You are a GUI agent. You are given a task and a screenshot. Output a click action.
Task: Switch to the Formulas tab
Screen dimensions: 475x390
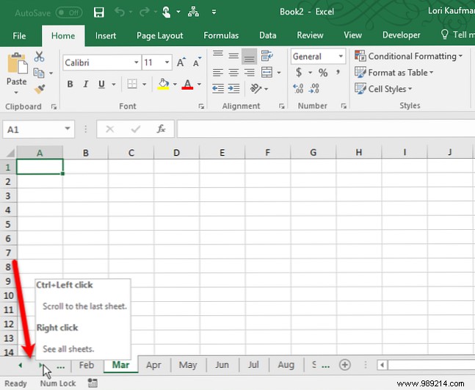pyautogui.click(x=221, y=36)
